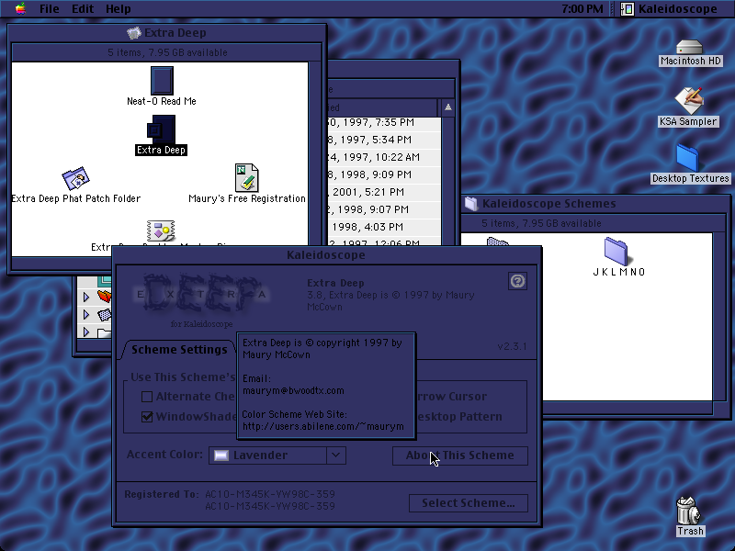735x551 pixels.
Task: Click the http://users.abilene.com/~maurym web address
Action: click(x=323, y=426)
